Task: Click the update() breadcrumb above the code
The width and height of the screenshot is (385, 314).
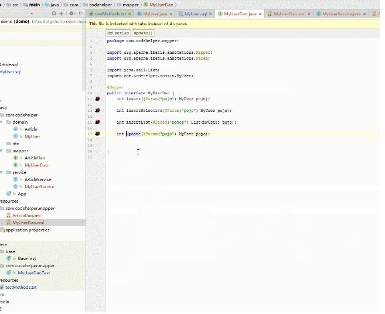Action: pos(143,33)
